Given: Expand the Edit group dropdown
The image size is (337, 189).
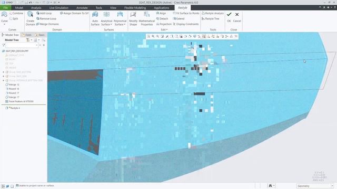Looking at the screenshot, I should [x=164, y=29].
